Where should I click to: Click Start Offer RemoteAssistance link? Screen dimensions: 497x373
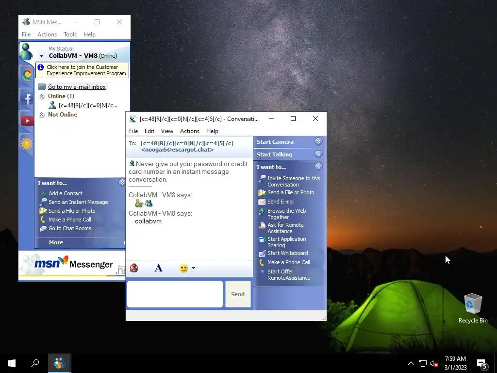tap(289, 275)
